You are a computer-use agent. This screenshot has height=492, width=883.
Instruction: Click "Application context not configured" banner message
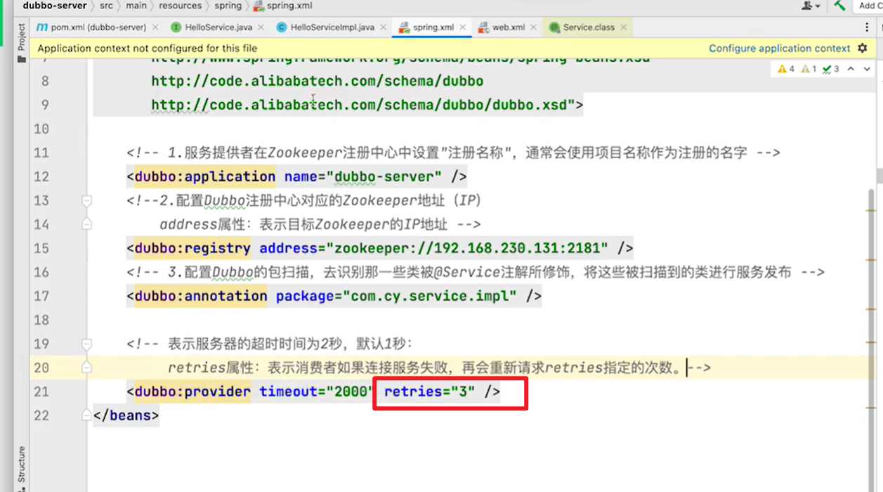click(x=148, y=48)
